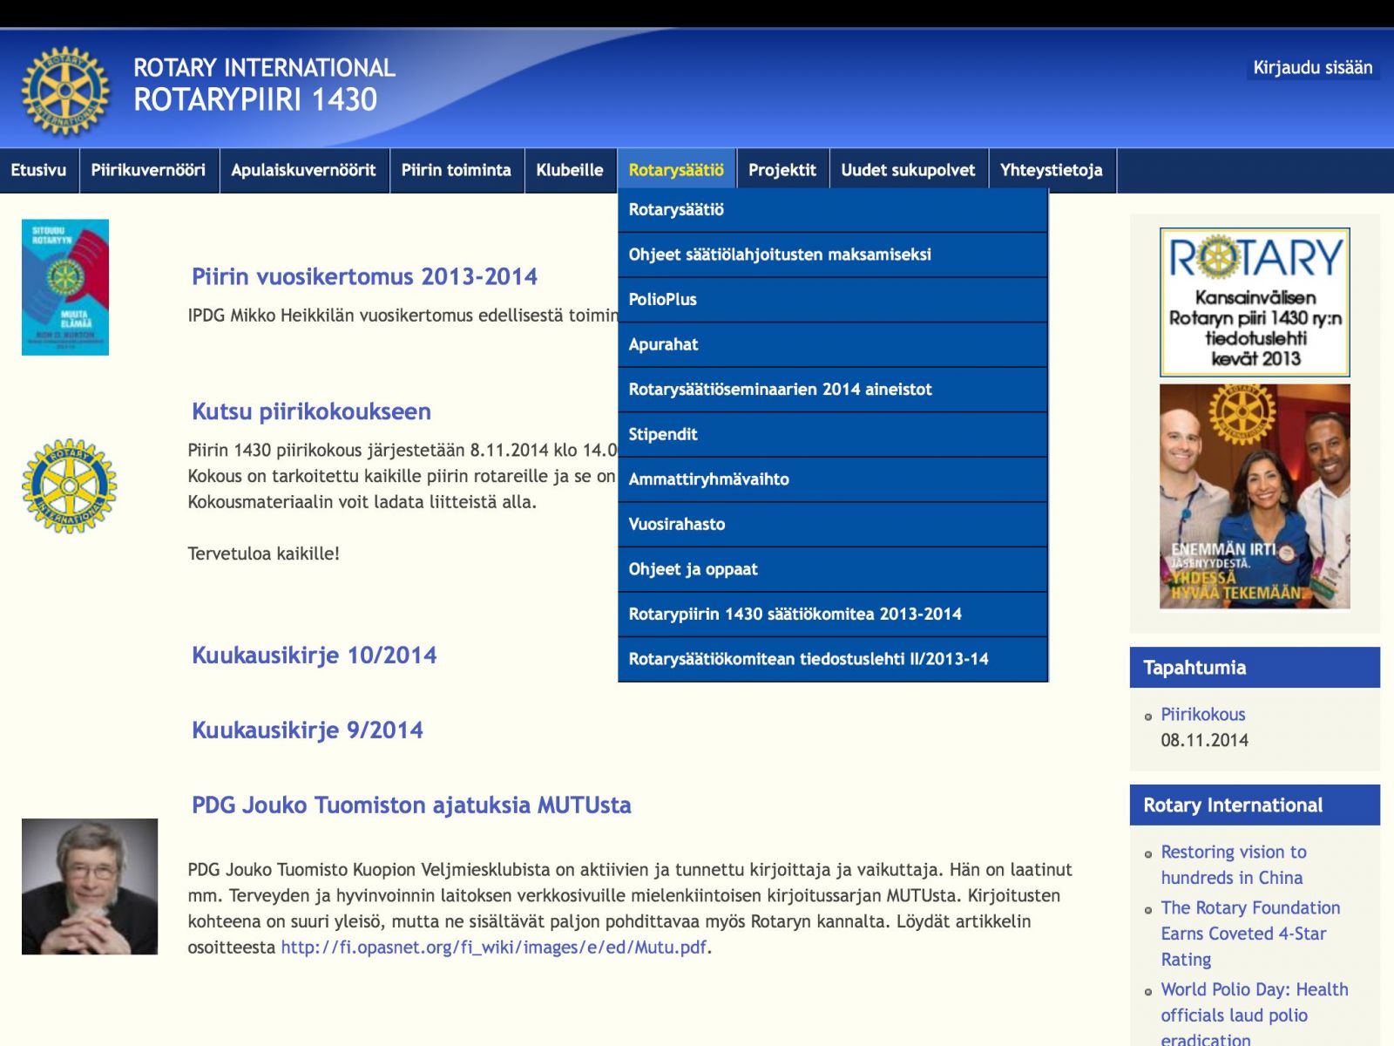Screen dimensions: 1394x1046
Task: Go to Etusivu in navigation bar
Action: (x=38, y=170)
